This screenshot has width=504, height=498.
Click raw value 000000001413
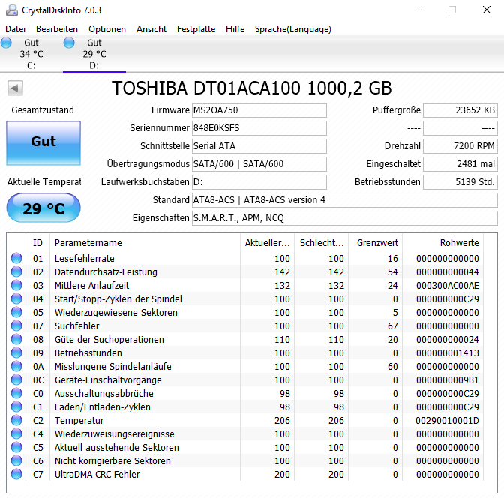coord(448,353)
